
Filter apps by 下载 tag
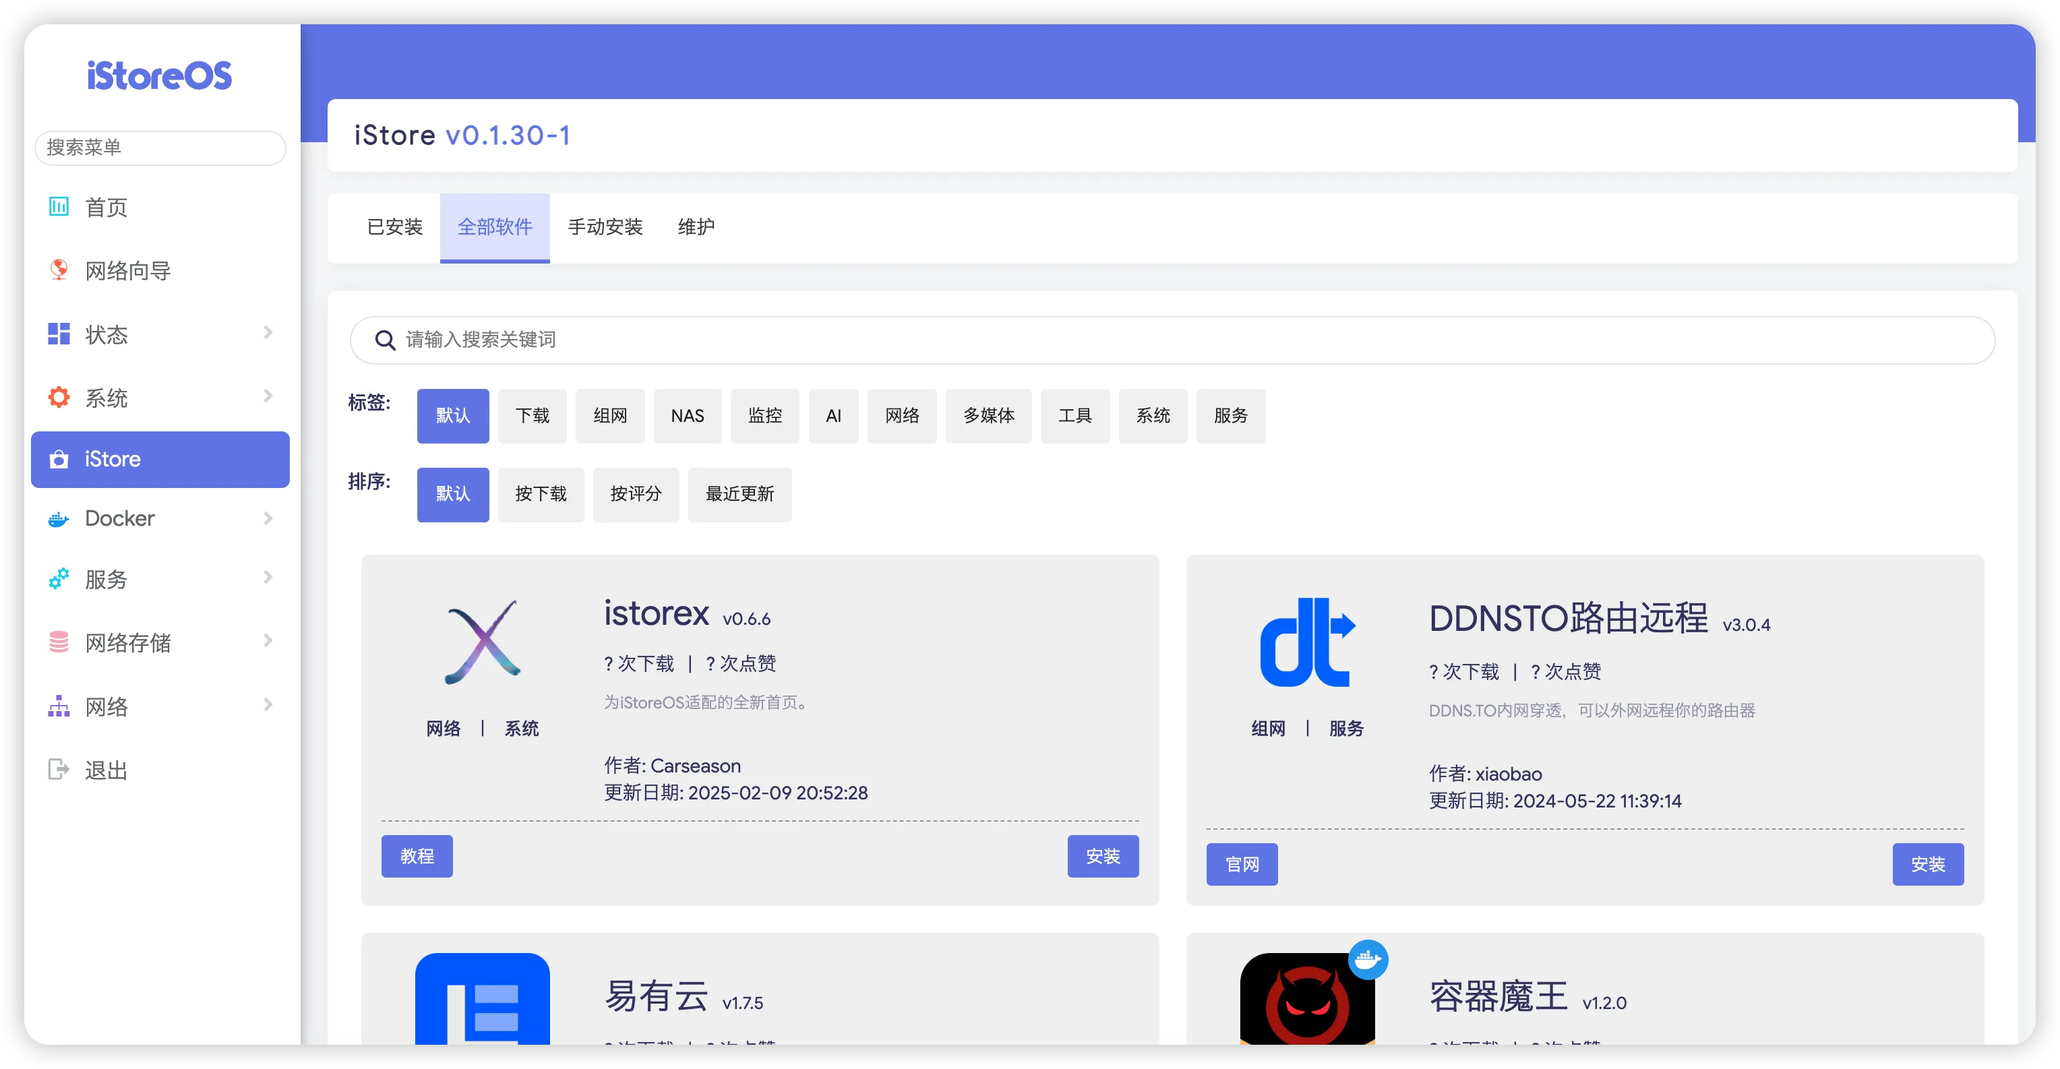pyautogui.click(x=533, y=416)
